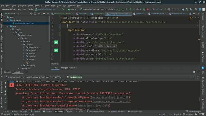Screen dimensions: 206x116
Task: Click lesson_2 git branch in status bar
Action: click(188, 114)
